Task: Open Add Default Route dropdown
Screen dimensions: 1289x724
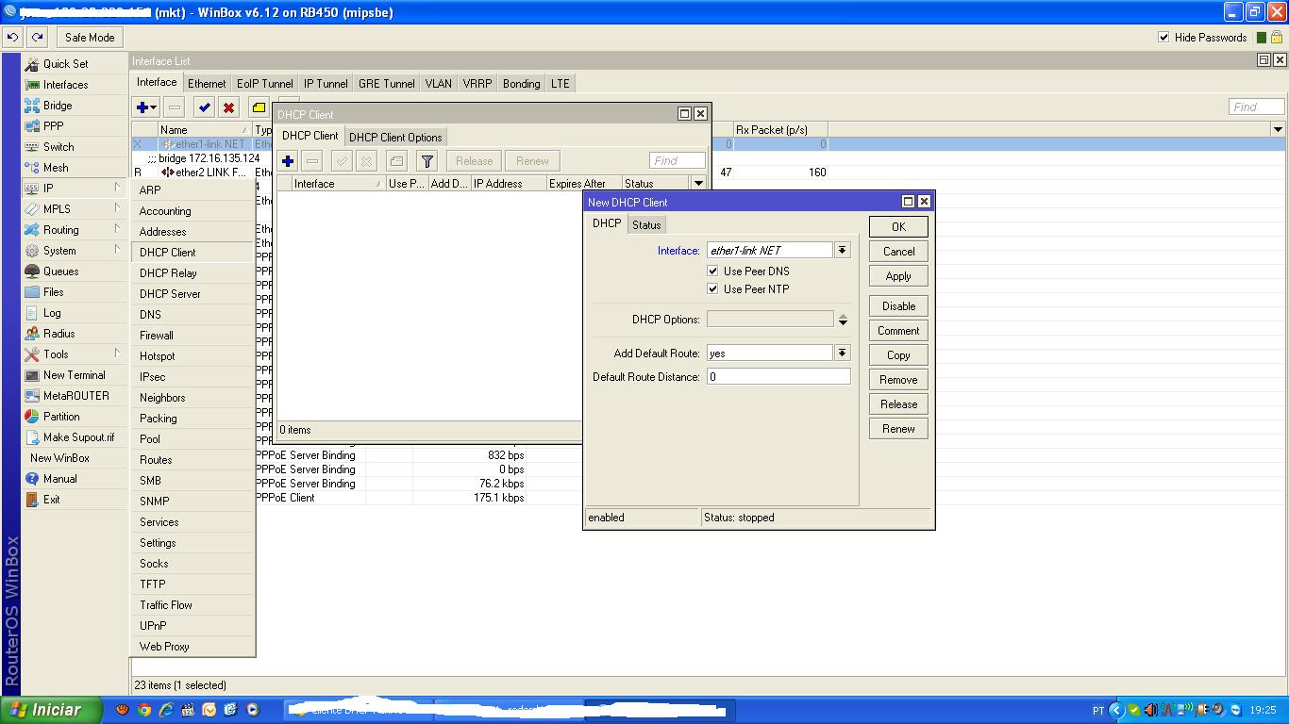Action: [x=843, y=353]
